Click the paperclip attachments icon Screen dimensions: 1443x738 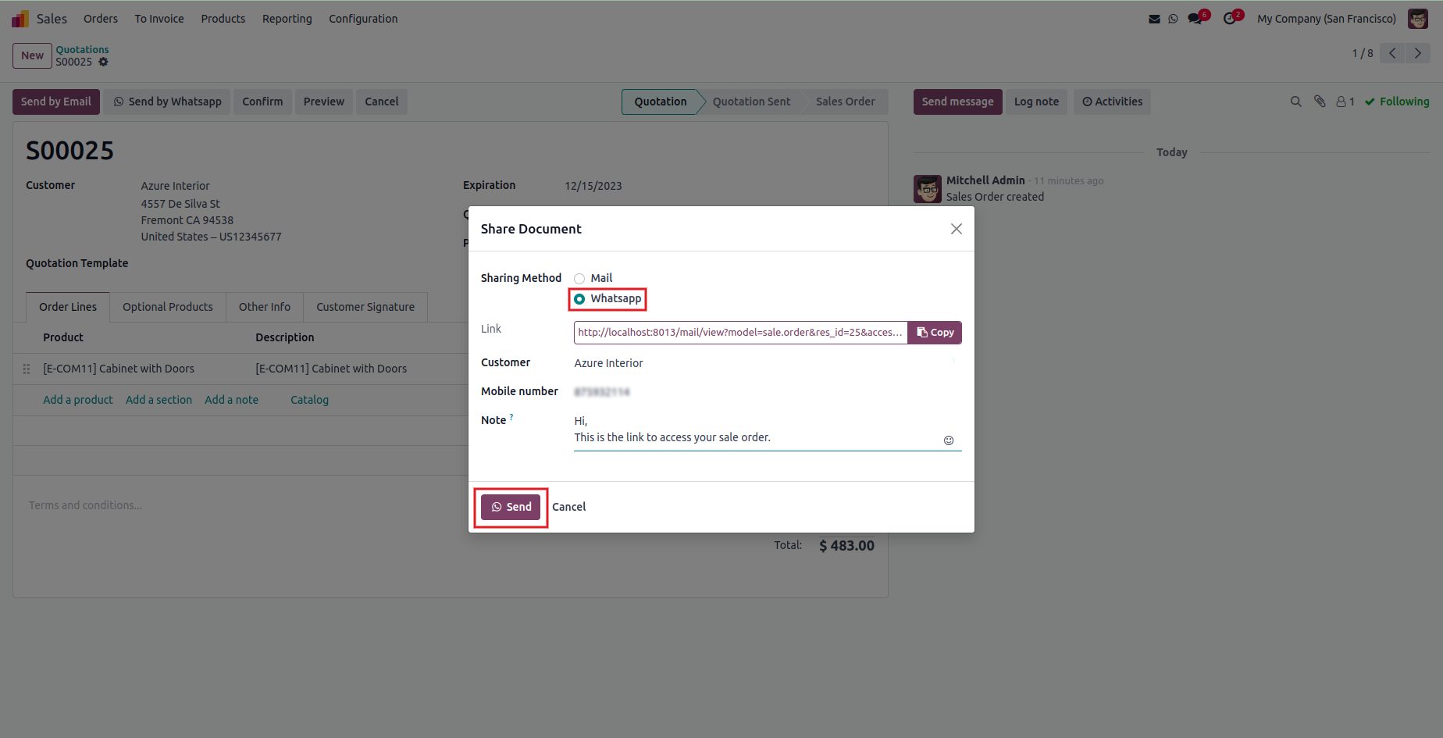coord(1320,102)
